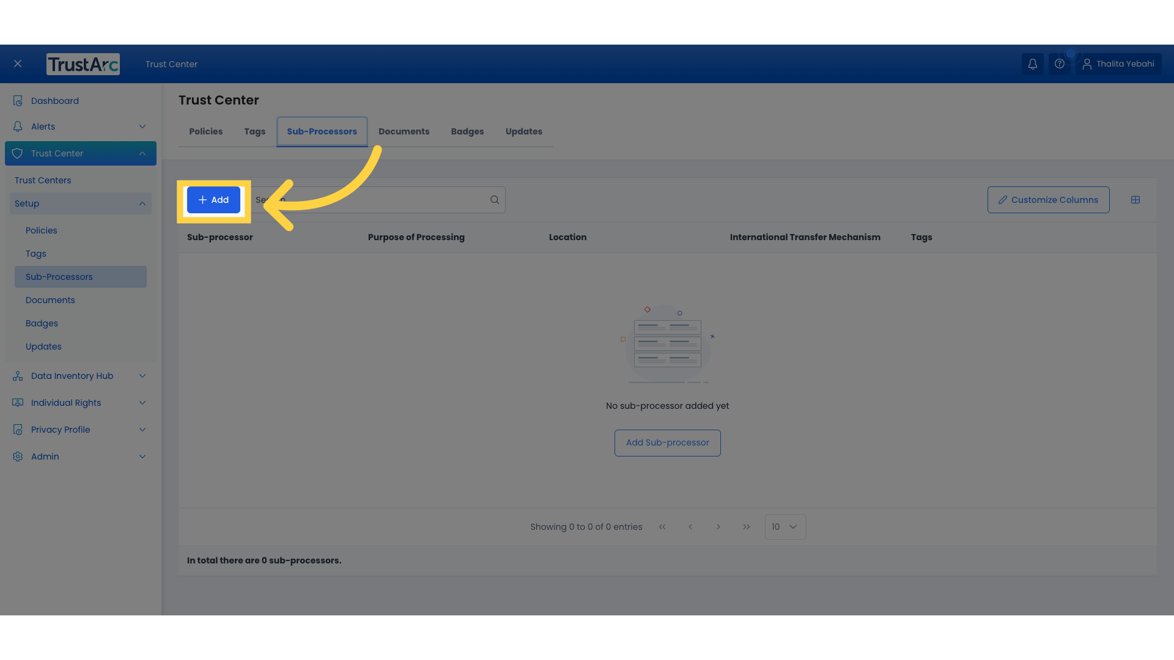Switch to the Tags tab
Viewport: 1174px width, 660px height.
click(x=254, y=131)
